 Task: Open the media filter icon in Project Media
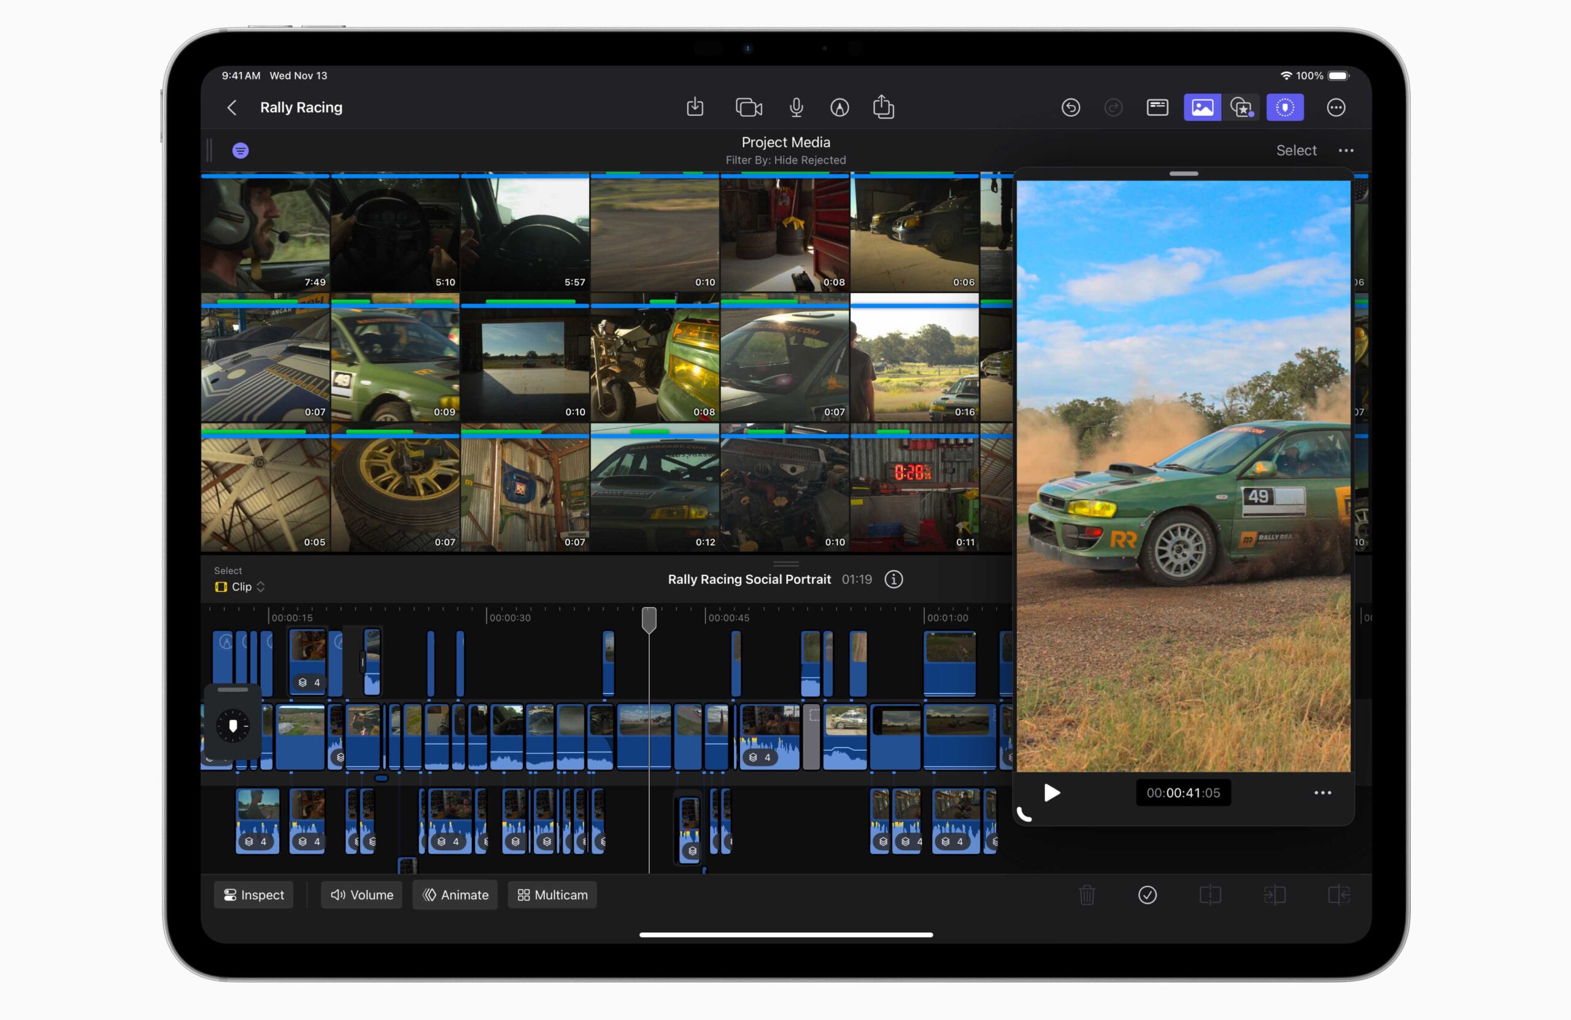click(x=241, y=150)
